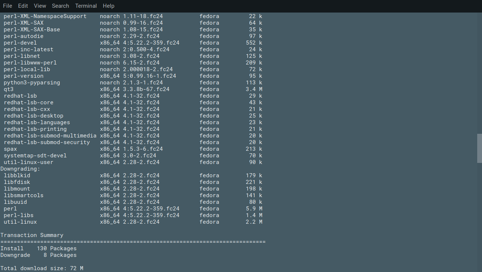
Task: Click the 3.4 M size value
Action: coord(254,89)
